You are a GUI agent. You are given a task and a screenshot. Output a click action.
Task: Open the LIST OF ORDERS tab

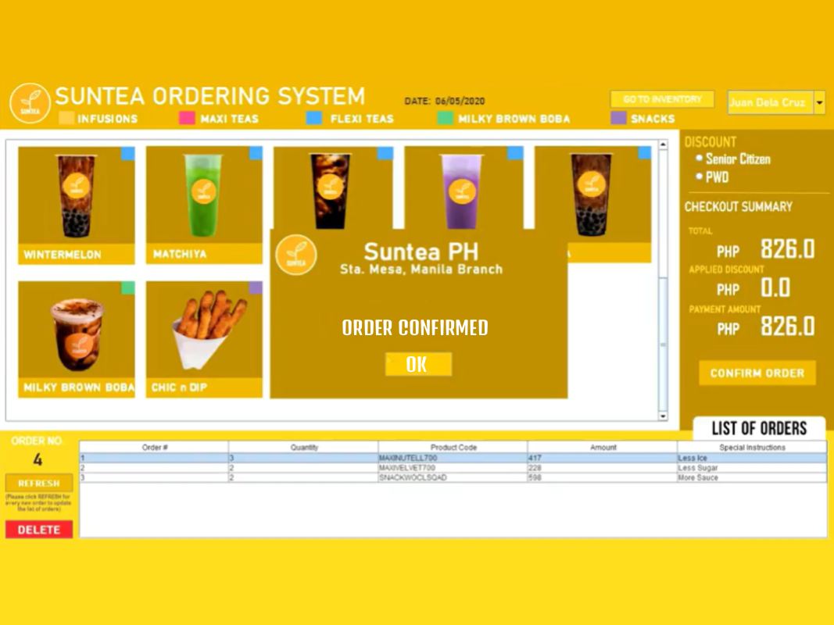tap(759, 428)
